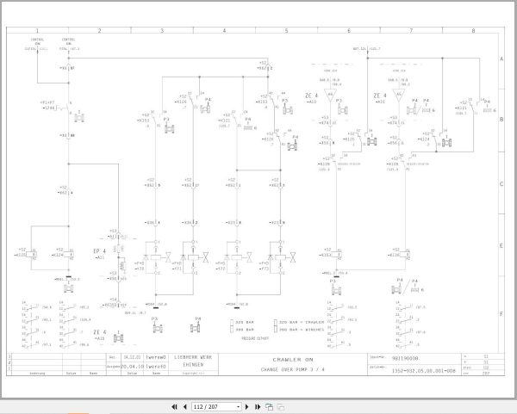Click row marker F on the right border
This screenshot has width=517, height=414.
pos(501,314)
